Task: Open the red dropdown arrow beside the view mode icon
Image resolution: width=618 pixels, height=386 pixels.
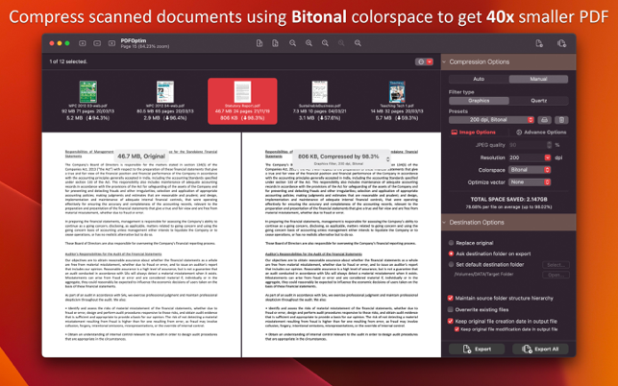Action: coord(430,61)
